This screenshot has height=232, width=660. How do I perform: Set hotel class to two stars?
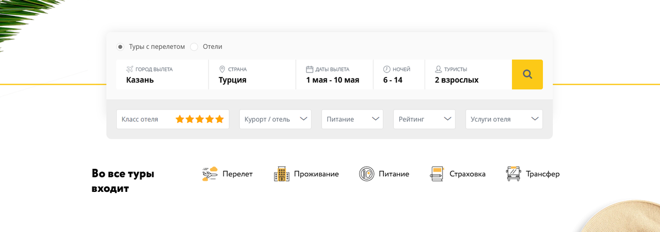point(190,119)
